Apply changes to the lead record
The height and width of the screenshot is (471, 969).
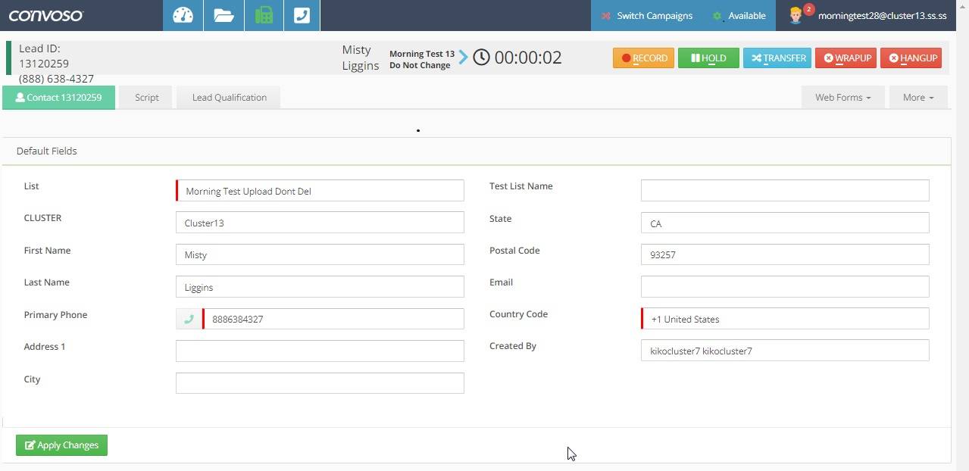tap(61, 445)
